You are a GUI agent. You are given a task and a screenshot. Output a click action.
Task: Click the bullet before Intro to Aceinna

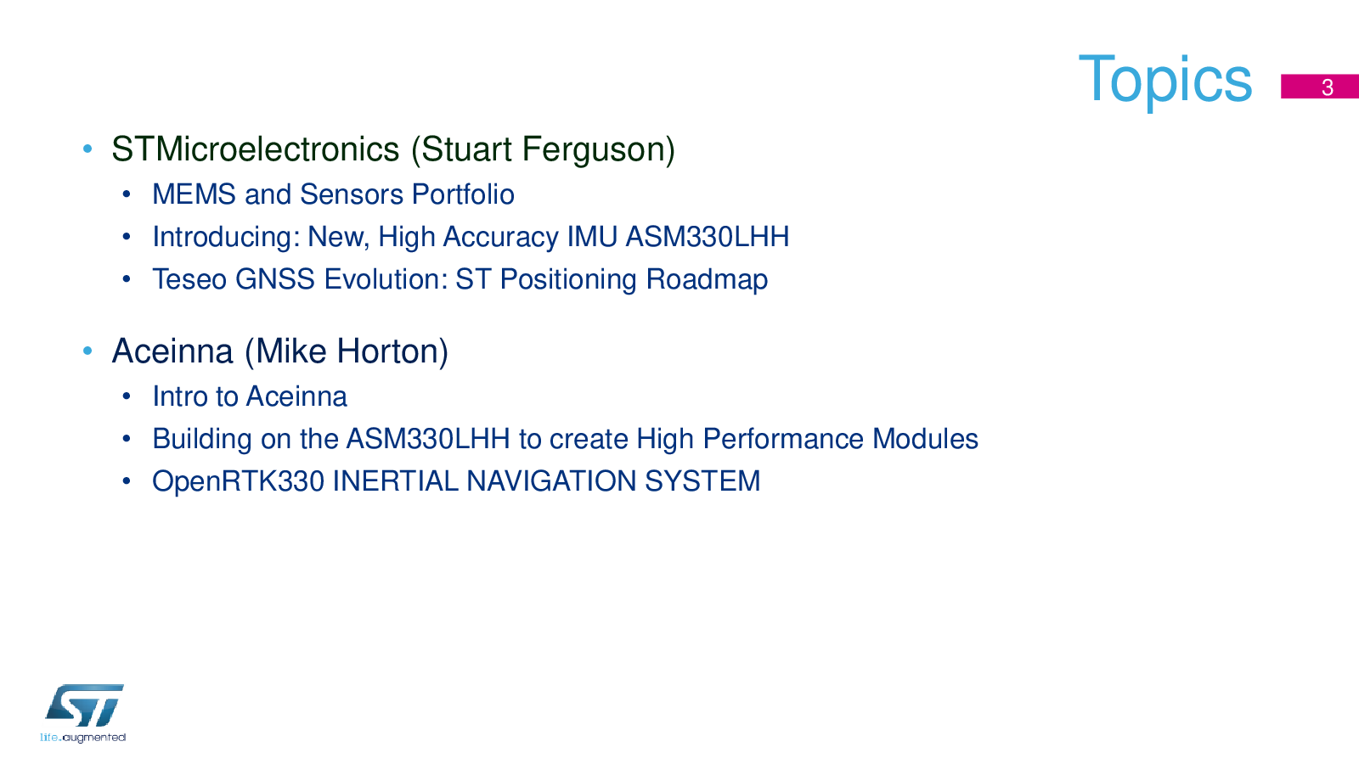[127, 396]
